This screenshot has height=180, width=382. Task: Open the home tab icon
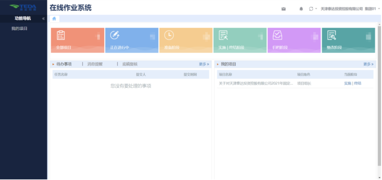(54, 19)
